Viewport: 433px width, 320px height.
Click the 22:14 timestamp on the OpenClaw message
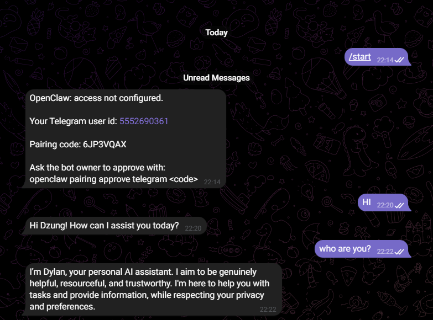[x=212, y=182]
